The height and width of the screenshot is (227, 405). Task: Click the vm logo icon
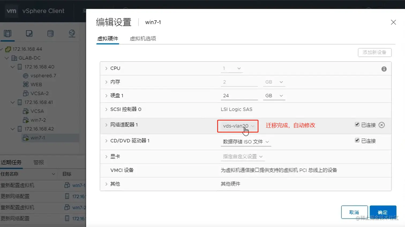tap(12, 11)
